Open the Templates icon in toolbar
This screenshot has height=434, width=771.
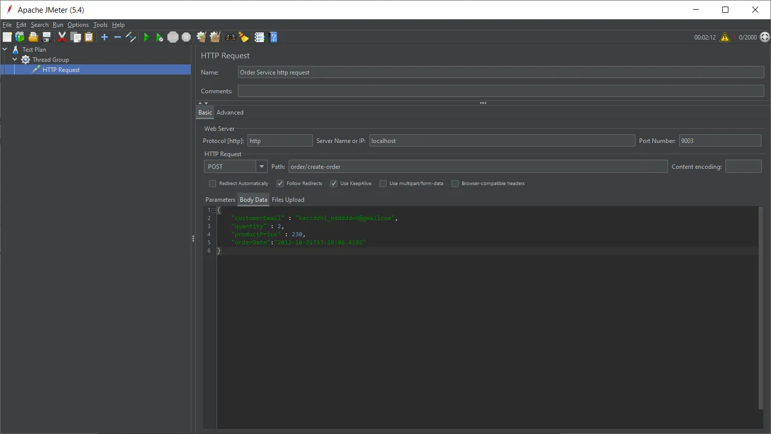[x=20, y=37]
